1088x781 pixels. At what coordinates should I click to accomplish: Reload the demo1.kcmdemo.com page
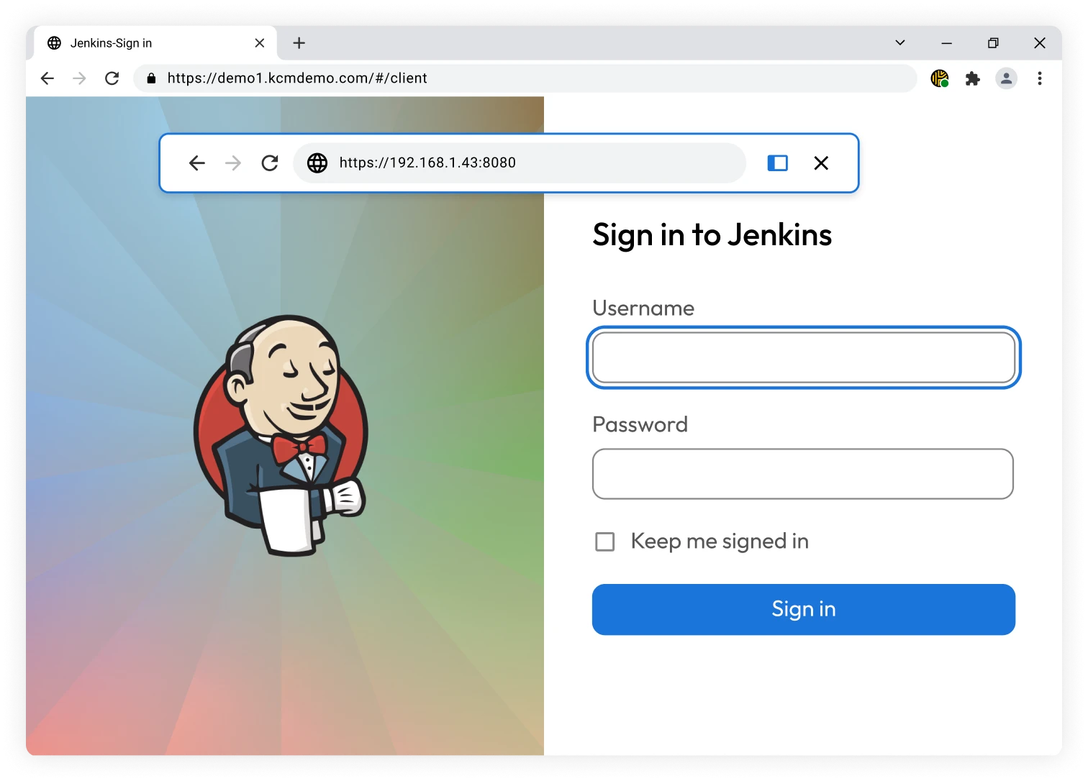(112, 78)
